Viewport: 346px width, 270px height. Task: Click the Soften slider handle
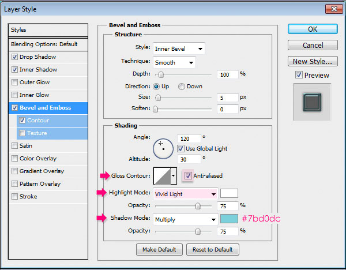tap(155, 109)
